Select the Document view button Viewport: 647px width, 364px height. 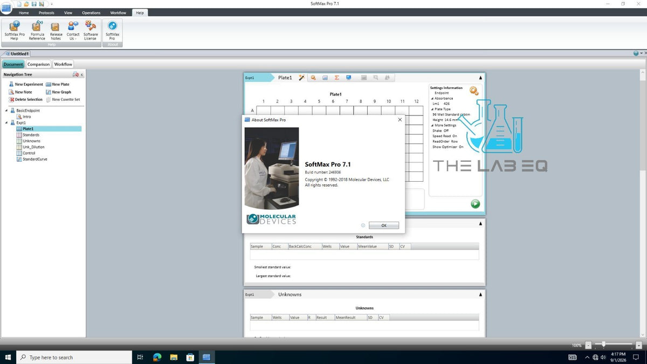pyautogui.click(x=13, y=64)
